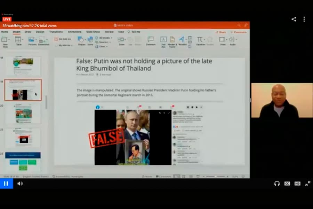
Task: Open the Design ribbon tab
Action: tap(40, 32)
